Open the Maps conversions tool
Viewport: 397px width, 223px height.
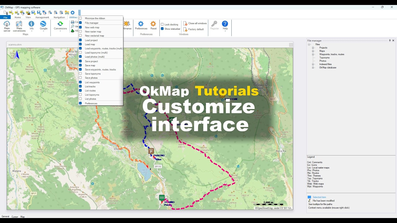(x=19, y=26)
